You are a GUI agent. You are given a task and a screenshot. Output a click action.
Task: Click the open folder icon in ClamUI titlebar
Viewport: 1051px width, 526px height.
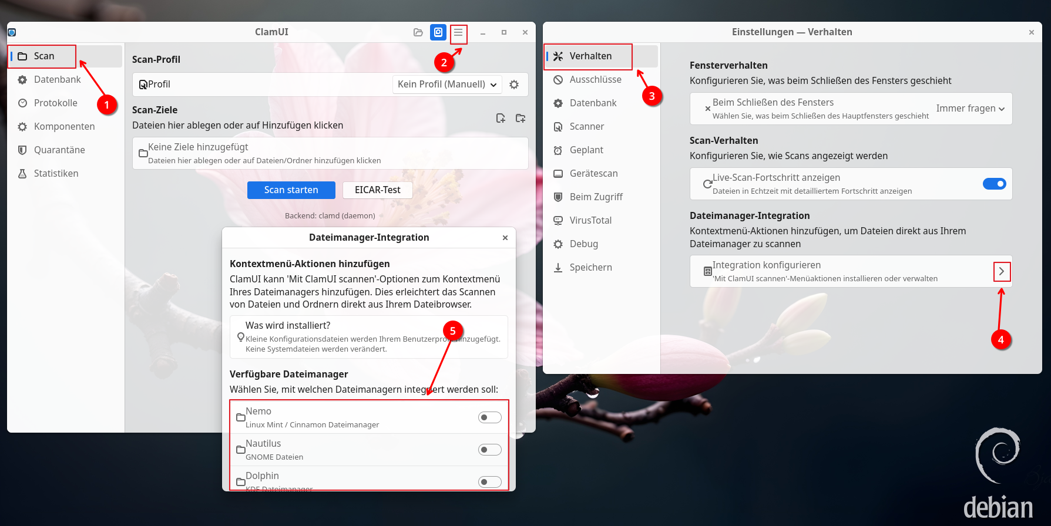(418, 33)
